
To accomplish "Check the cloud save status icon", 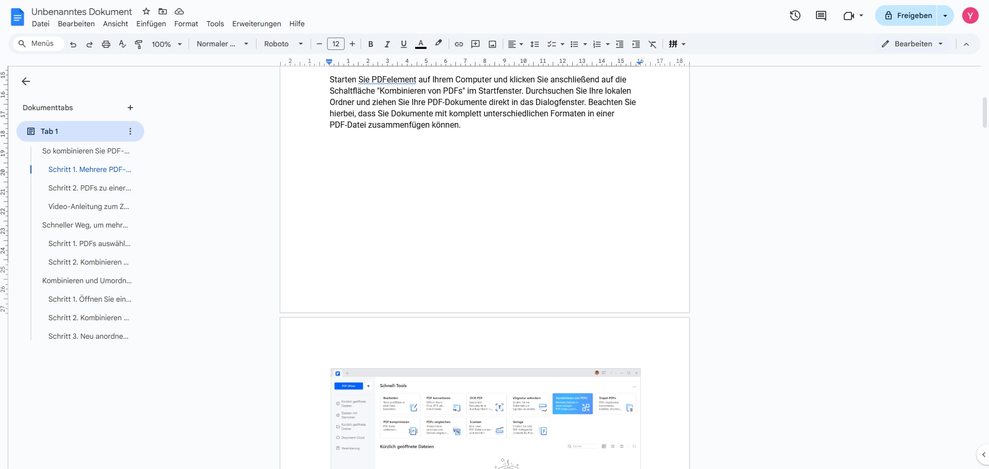I will click(x=179, y=11).
